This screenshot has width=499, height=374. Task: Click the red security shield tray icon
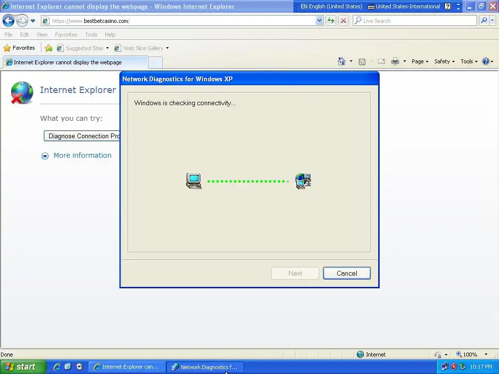coord(454,367)
